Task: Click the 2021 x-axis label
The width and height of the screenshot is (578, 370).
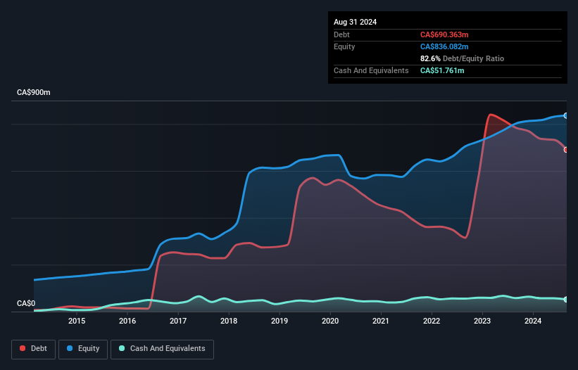Action: tap(381, 321)
